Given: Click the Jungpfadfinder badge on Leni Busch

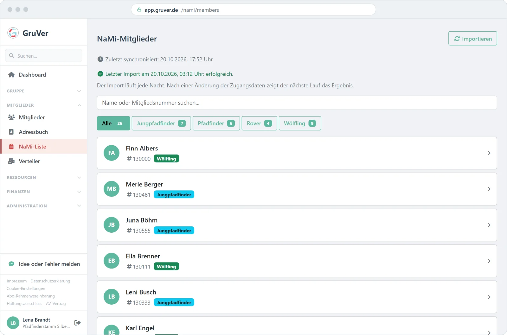Looking at the screenshot, I should pos(174,303).
